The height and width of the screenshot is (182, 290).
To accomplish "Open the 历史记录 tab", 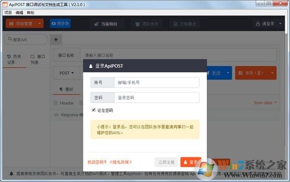I will tap(14, 59).
